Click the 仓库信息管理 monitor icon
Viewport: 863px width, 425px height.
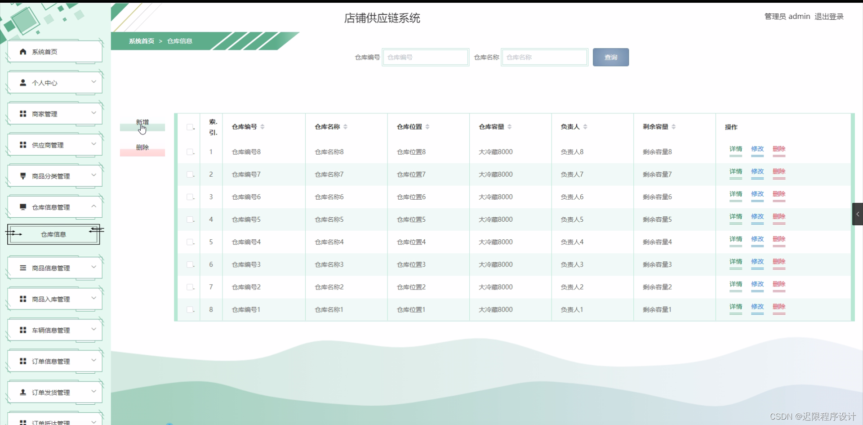tap(23, 207)
